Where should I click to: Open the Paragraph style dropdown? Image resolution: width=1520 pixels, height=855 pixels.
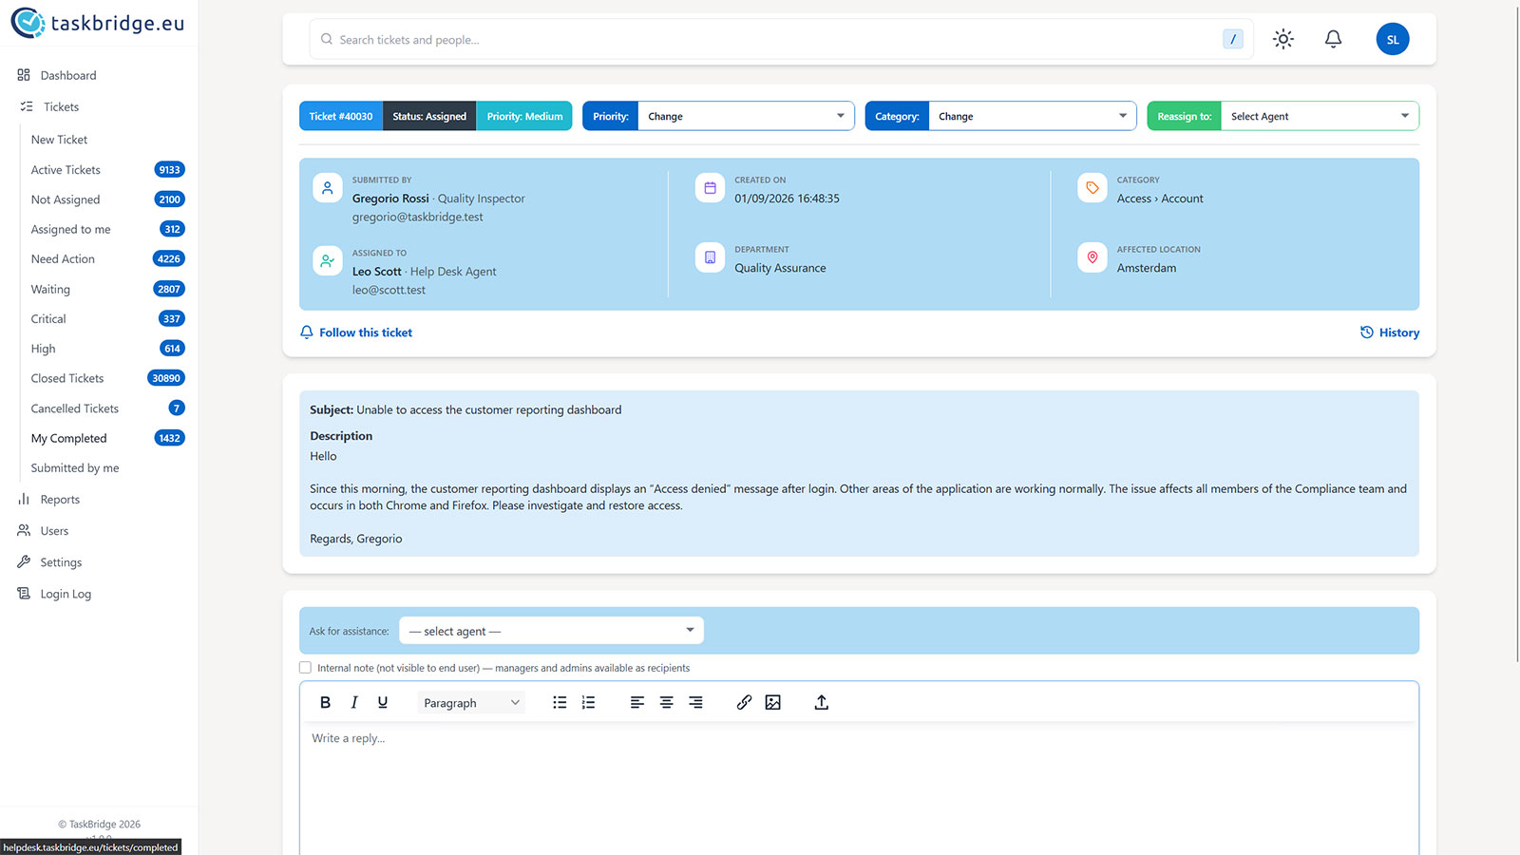471,703
